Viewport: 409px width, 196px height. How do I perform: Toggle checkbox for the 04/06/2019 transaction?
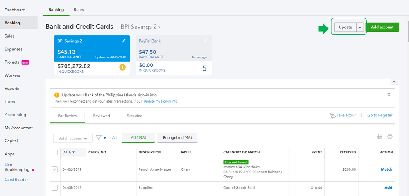[x=55, y=169]
